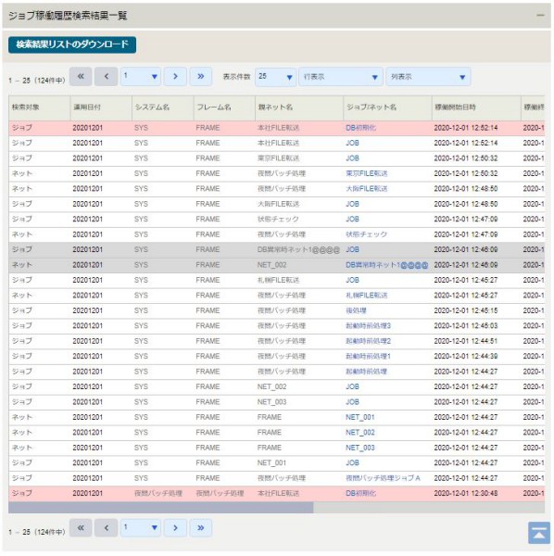The width and height of the screenshot is (554, 556).
Task: Go to previous page in top pager
Action: (x=106, y=77)
